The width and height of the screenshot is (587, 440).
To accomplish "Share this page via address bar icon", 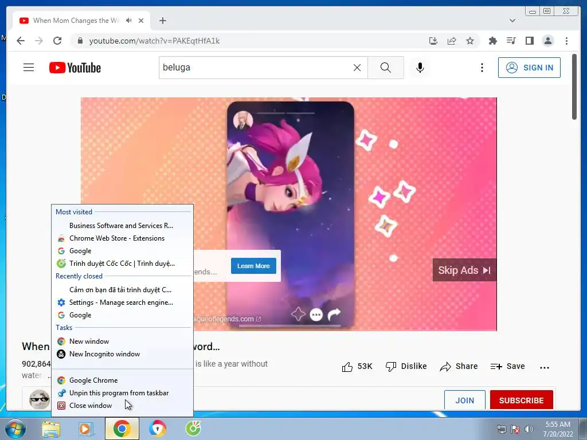I will pos(452,41).
